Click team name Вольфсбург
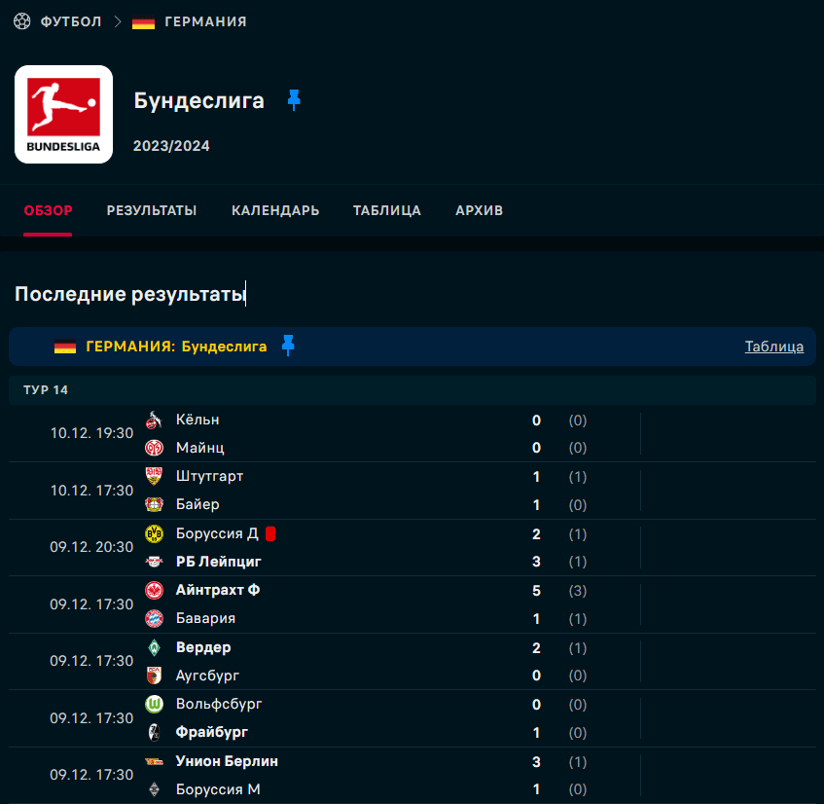The width and height of the screenshot is (824, 804). pyautogui.click(x=219, y=704)
